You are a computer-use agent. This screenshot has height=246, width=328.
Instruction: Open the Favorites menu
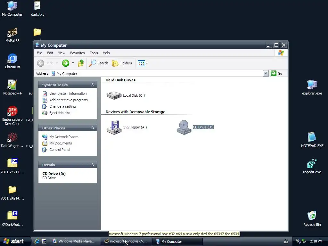tap(78, 53)
